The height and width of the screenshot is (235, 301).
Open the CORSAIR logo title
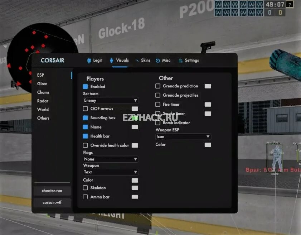point(52,61)
